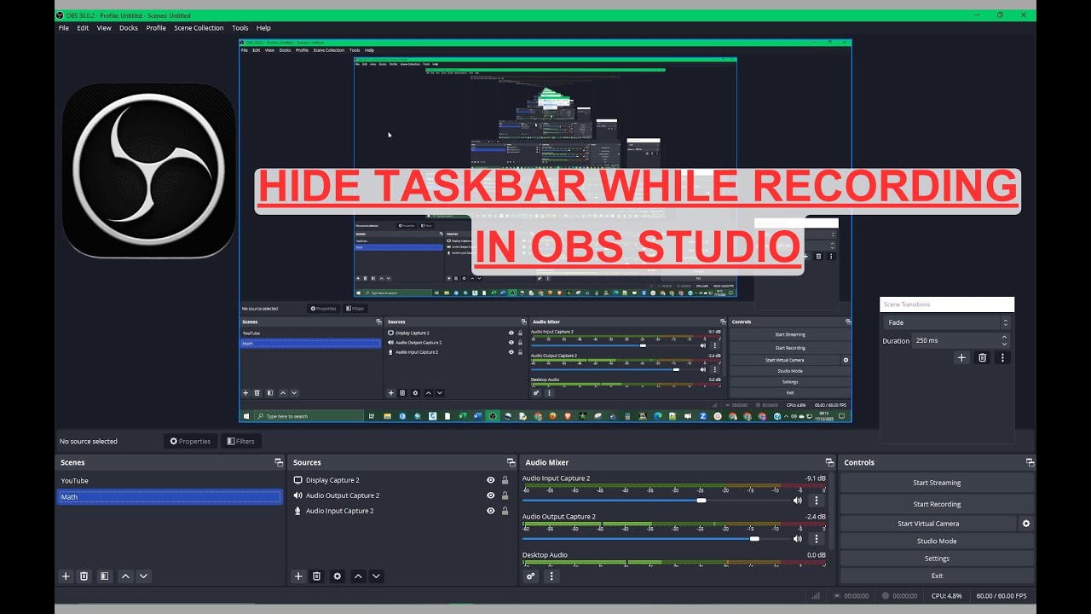The width and height of the screenshot is (1091, 614).
Task: Toggle lock on Audio Output Capture 2 source
Action: point(505,495)
